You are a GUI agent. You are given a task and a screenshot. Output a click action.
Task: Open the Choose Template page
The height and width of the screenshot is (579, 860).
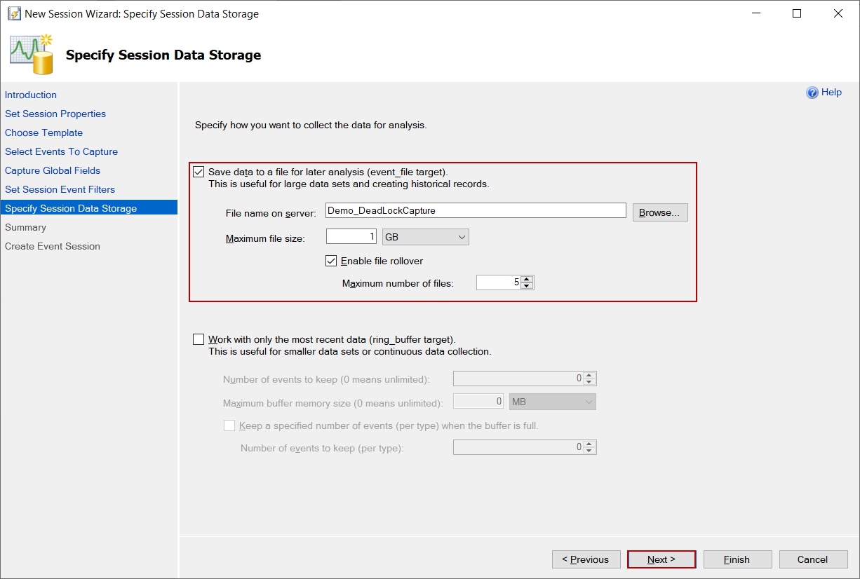43,132
